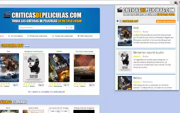
Task: Open Próximos Estrenos menu item
Action: pyautogui.click(x=37, y=36)
